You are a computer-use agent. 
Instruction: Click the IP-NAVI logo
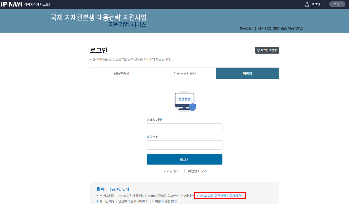click(11, 4)
